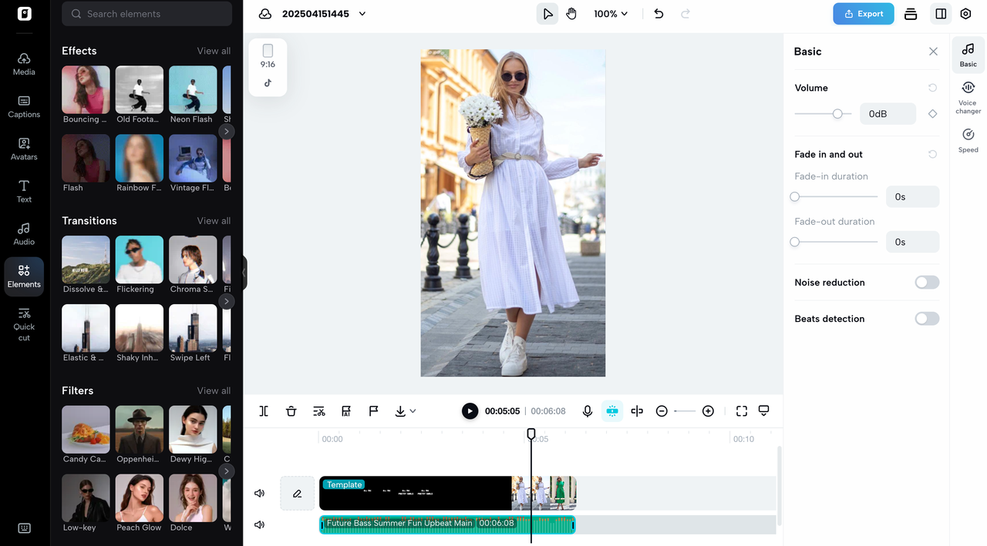987x546 pixels.
Task: Select the Swipe Left transition thumbnail
Action: 193,328
